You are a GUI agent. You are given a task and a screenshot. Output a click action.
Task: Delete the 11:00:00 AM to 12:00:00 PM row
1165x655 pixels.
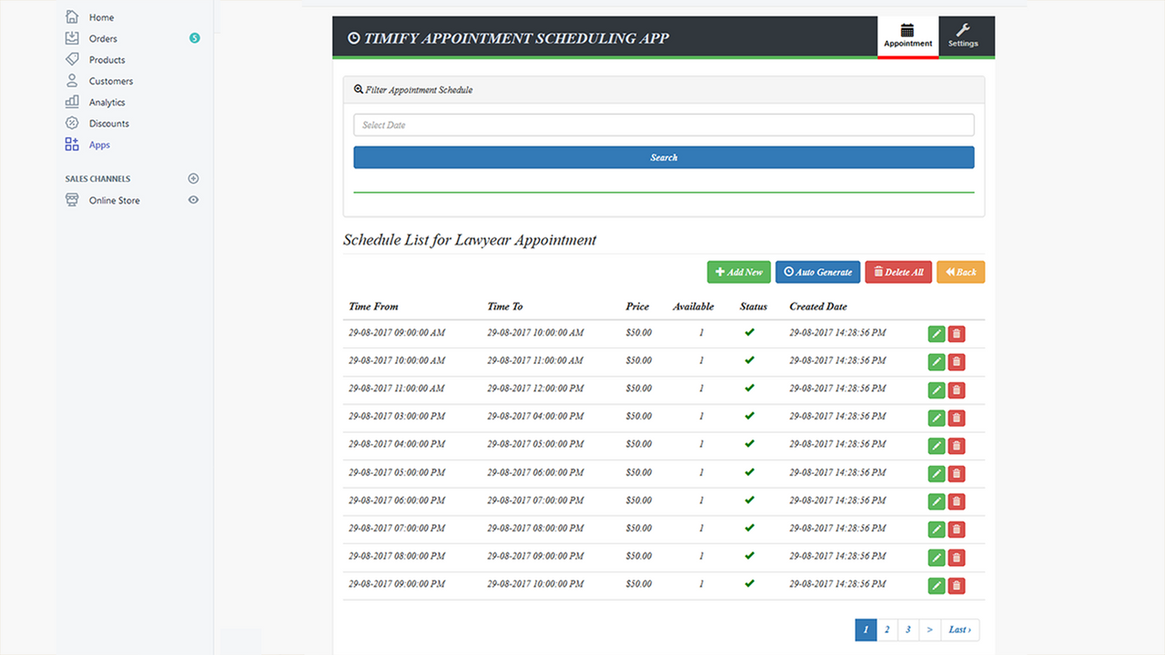pos(957,390)
